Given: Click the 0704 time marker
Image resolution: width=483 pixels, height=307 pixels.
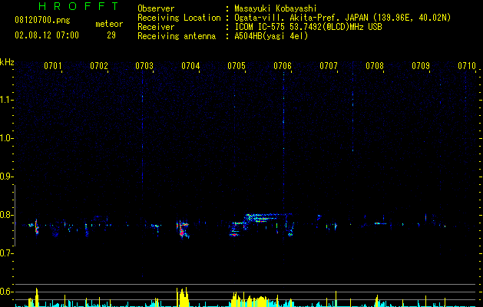Looking at the screenshot, I should click(x=190, y=66).
